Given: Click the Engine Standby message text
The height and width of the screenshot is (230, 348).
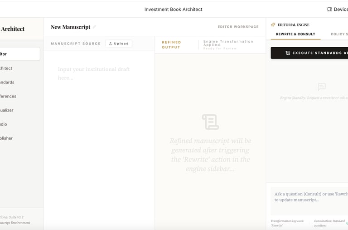Looking at the screenshot, I should click(x=314, y=98).
